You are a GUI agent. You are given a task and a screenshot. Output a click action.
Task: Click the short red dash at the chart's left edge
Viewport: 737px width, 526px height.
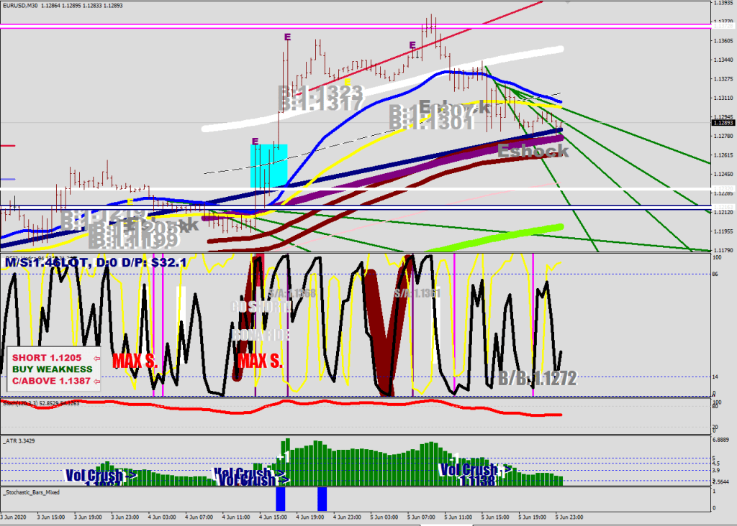click(7, 145)
